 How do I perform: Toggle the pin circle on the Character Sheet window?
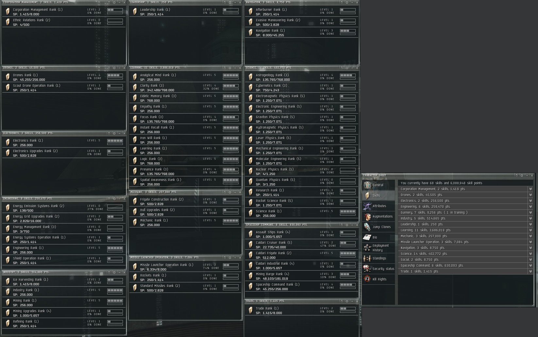522,176
